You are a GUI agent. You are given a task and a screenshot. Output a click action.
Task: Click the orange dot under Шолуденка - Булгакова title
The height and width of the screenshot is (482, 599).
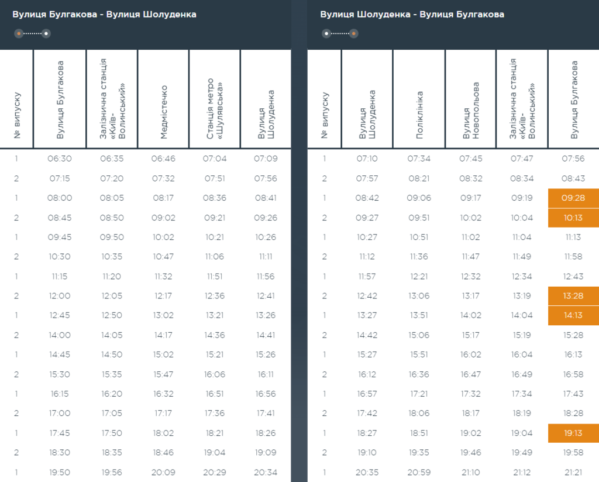(x=354, y=33)
